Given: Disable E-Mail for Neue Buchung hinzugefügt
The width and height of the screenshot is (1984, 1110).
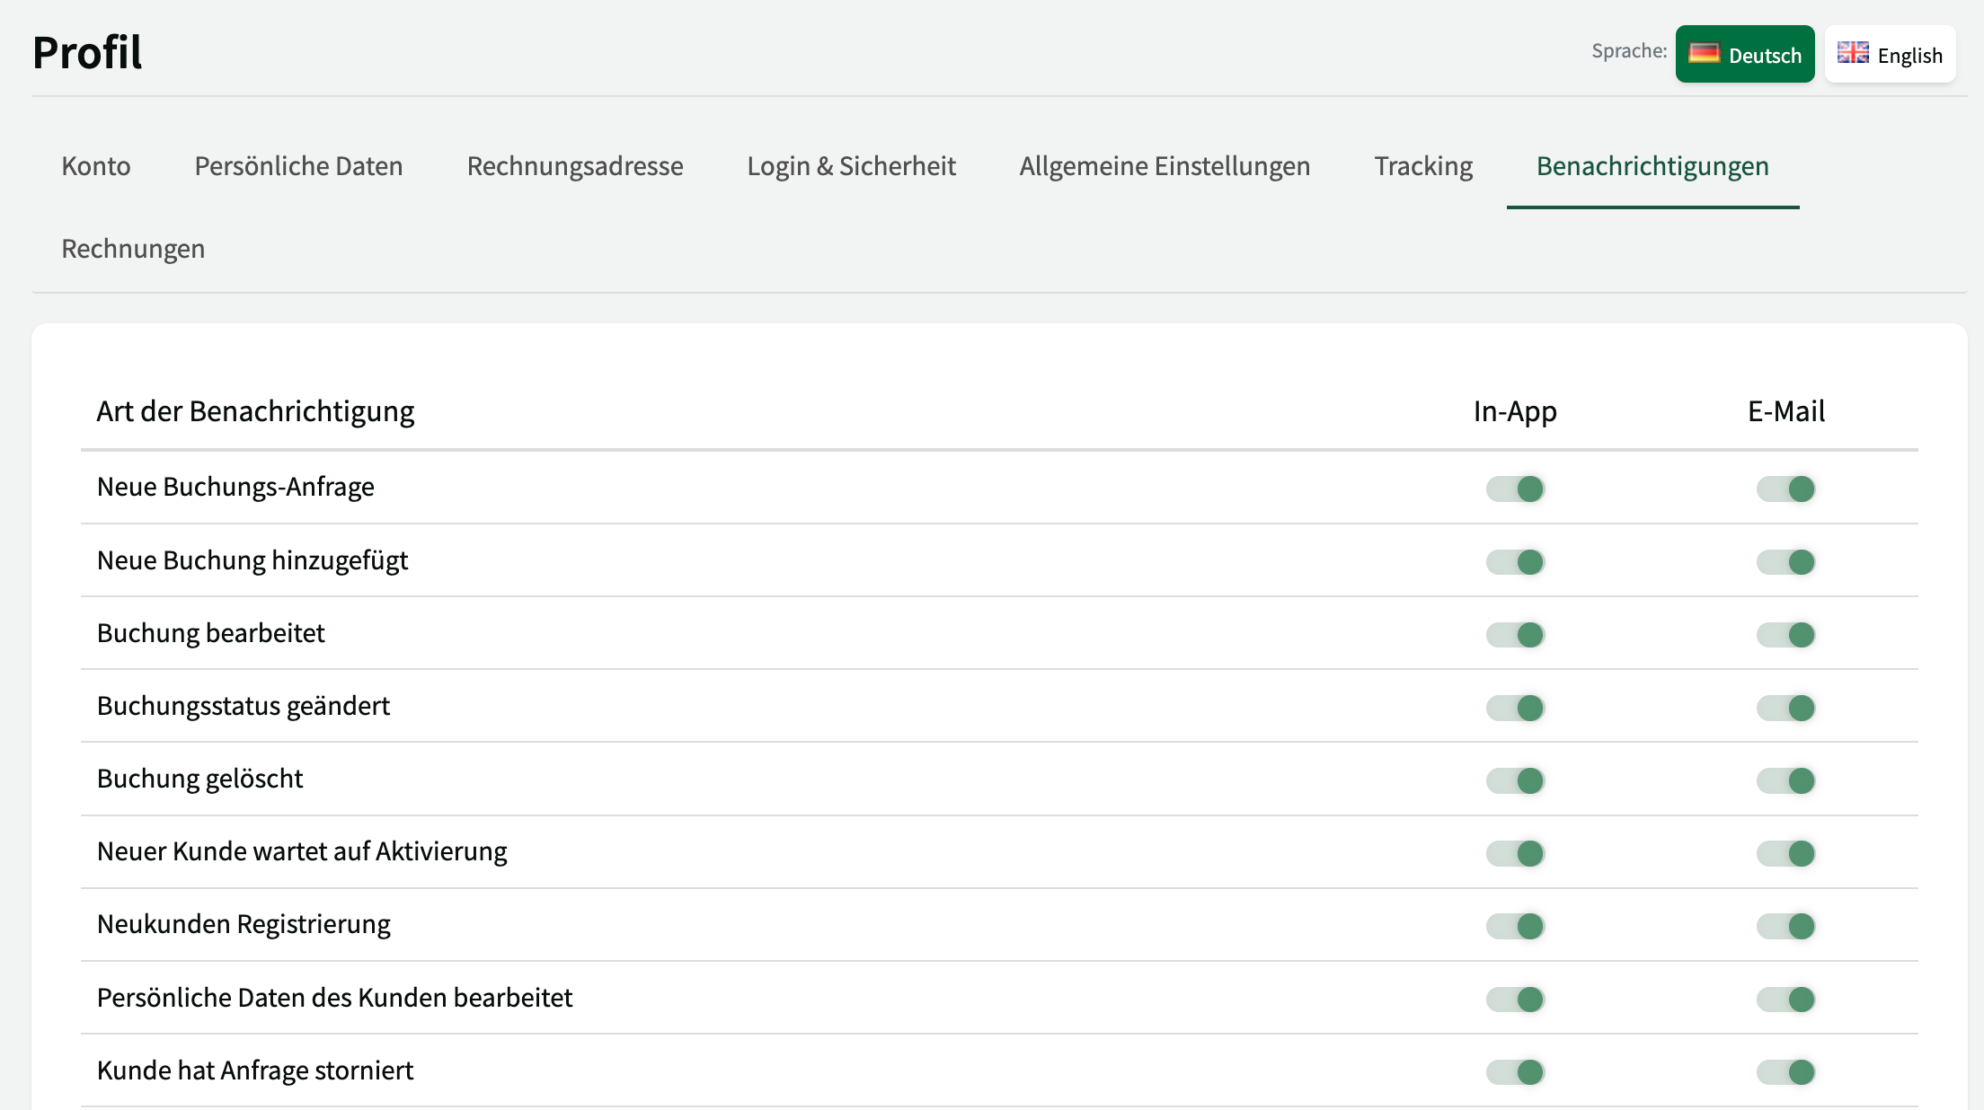Looking at the screenshot, I should click(1785, 562).
